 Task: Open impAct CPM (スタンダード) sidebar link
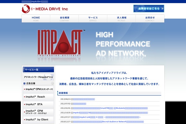tap(38, 89)
